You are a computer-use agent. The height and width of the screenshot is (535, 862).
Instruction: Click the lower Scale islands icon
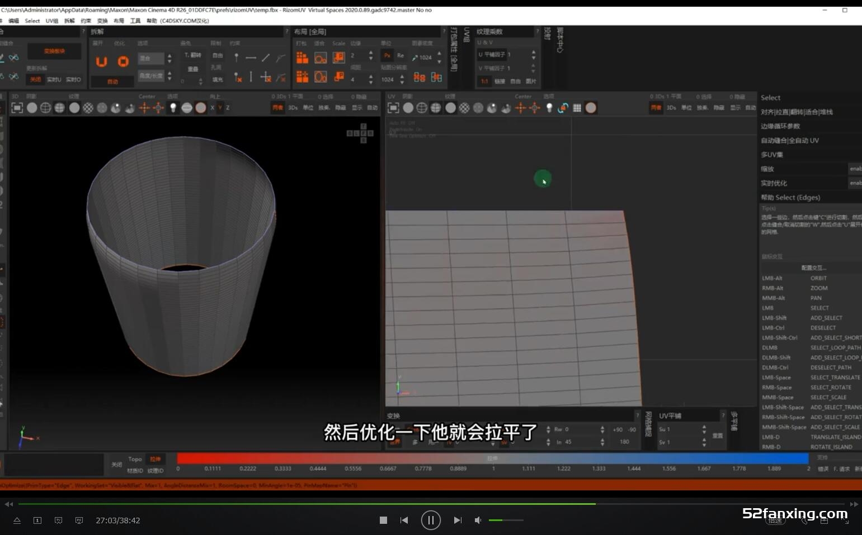[x=338, y=77]
